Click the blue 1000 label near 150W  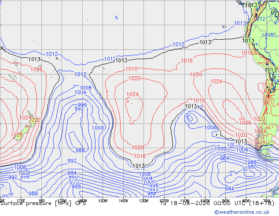[98, 128]
